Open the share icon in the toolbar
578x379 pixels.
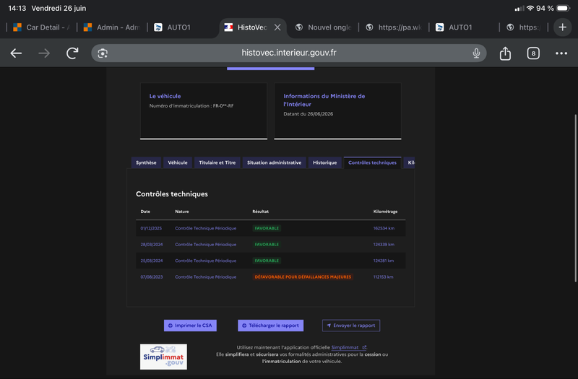tap(505, 53)
